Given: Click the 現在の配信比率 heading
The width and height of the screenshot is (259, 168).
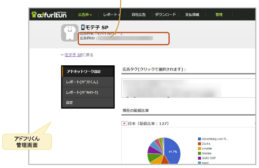Looking at the screenshot, I should 135,110.
